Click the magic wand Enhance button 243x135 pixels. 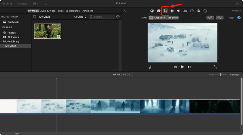pos(124,11)
